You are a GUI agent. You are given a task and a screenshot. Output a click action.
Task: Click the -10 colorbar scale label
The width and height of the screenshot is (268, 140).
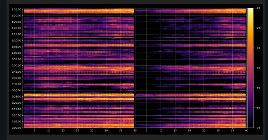[x=258, y=8]
